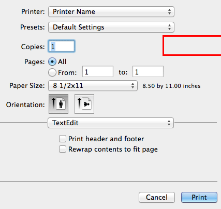221x209 pixels.
Task: Click the Print button
Action: (x=199, y=197)
